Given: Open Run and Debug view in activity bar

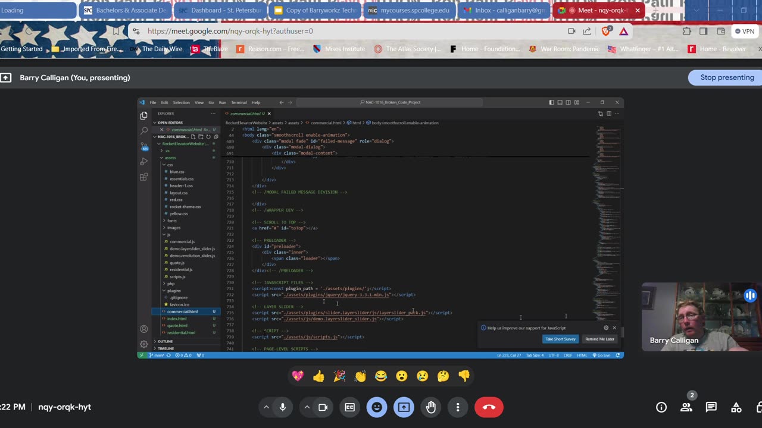Looking at the screenshot, I should pyautogui.click(x=143, y=161).
